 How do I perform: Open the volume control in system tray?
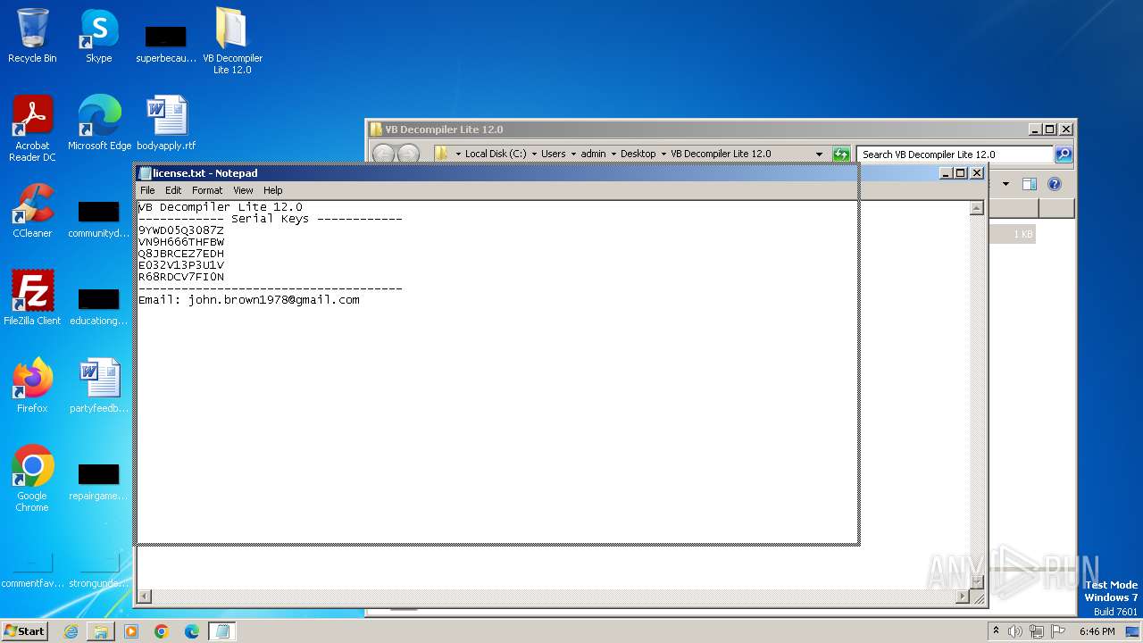[x=1015, y=631]
